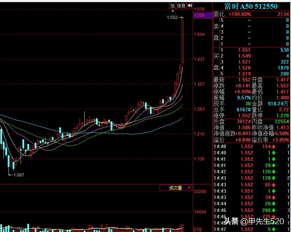Click the 1.578 price axis label
The height and width of the screenshot is (232, 291).
pos(199,9)
